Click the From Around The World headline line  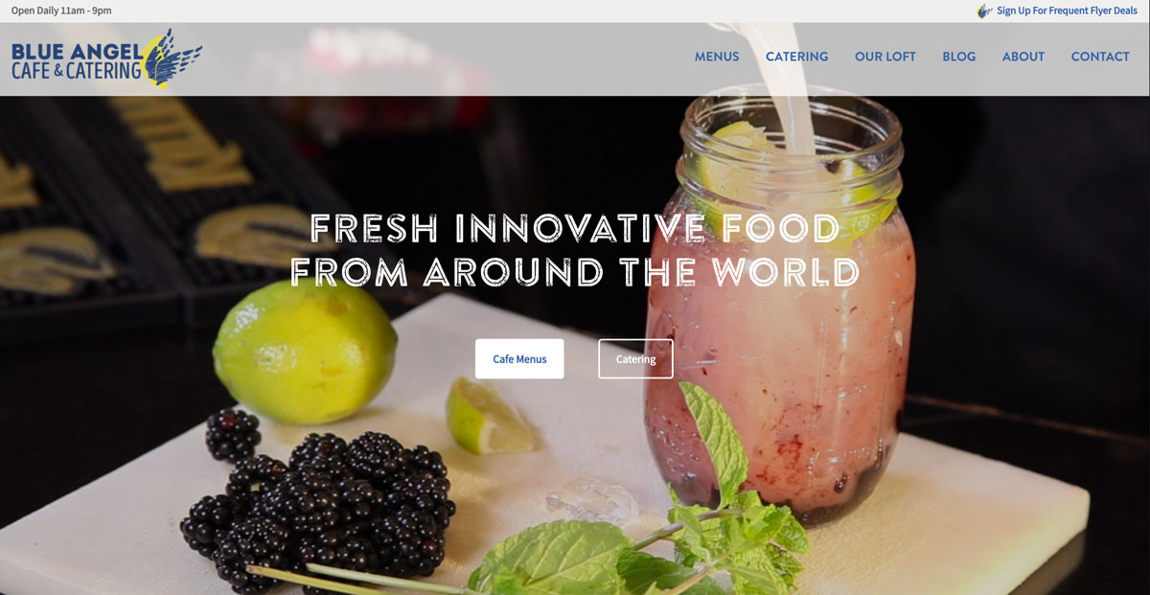pyautogui.click(x=575, y=271)
